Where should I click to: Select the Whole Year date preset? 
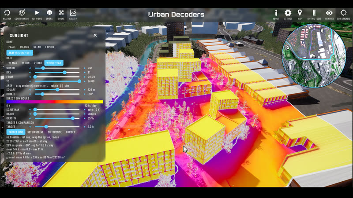[x=54, y=63]
